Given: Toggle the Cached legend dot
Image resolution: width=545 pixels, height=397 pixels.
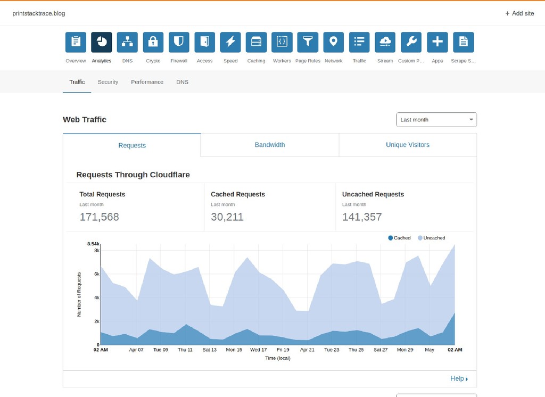Looking at the screenshot, I should click(390, 238).
